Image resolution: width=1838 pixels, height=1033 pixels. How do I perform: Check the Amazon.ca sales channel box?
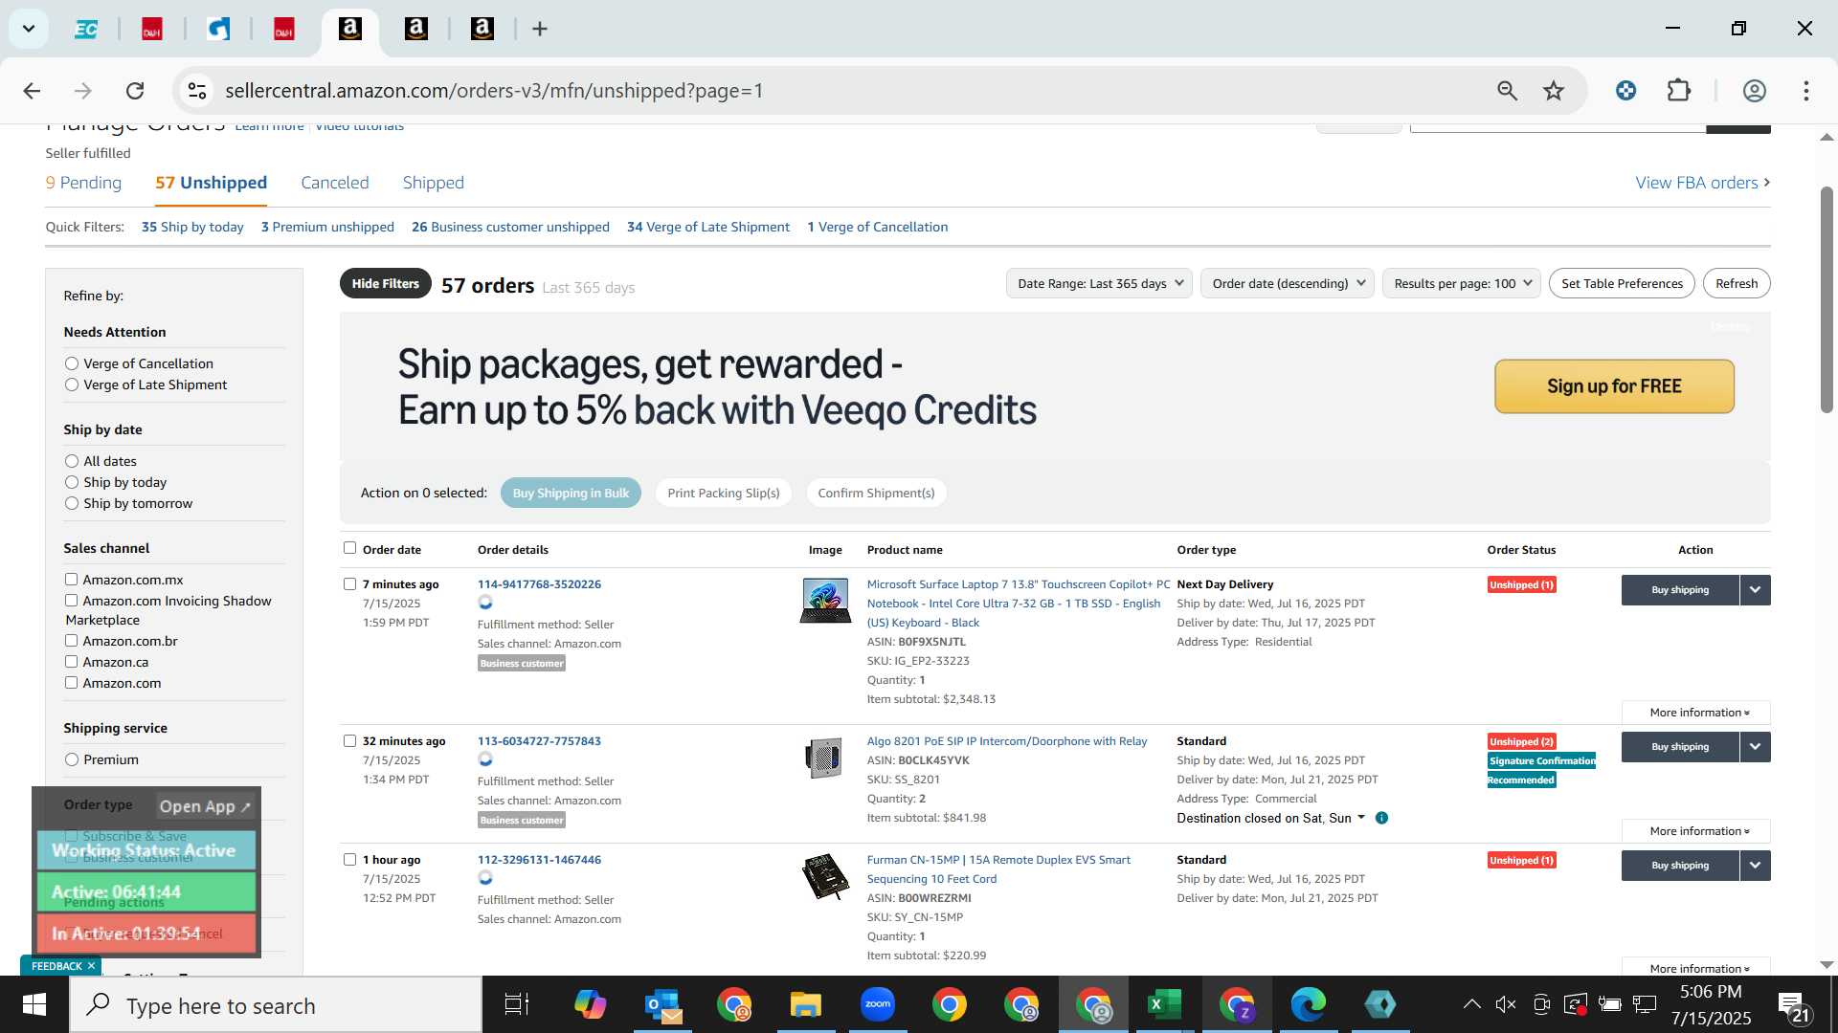(71, 662)
